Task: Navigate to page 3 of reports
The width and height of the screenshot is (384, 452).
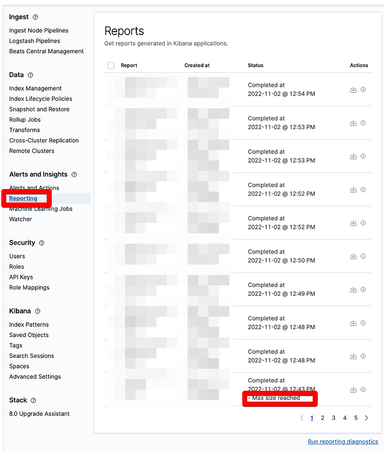Action: (334, 418)
